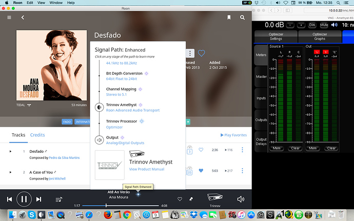Open Optimizer Settings tab in Trinnov
The width and height of the screenshot is (354, 221).
point(276,36)
